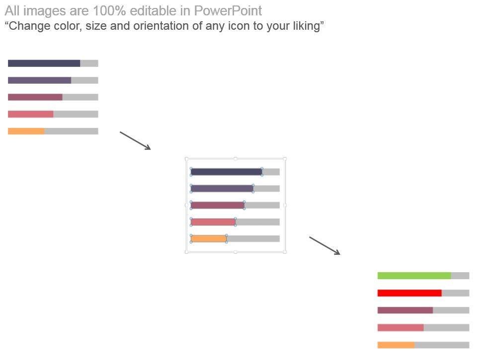The height and width of the screenshot is (357, 477).
Task: Click the "Change color, size and orientation" subtitle
Action: pos(164,26)
